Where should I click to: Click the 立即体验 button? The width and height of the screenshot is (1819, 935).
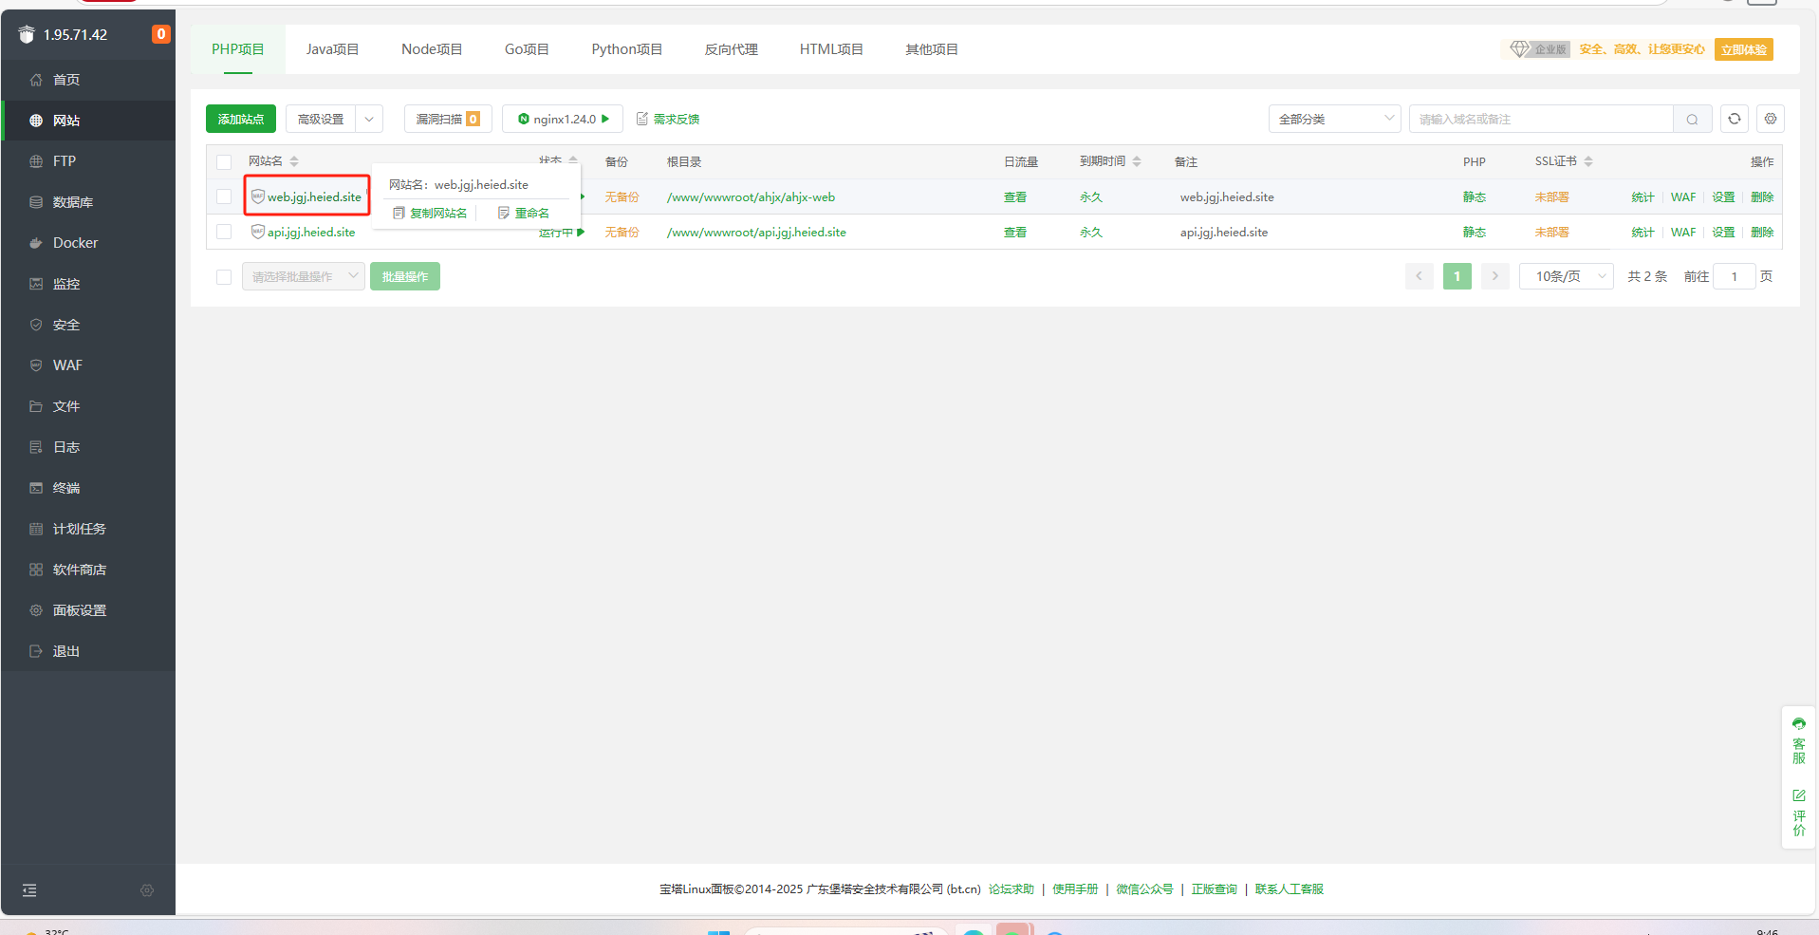click(1744, 49)
